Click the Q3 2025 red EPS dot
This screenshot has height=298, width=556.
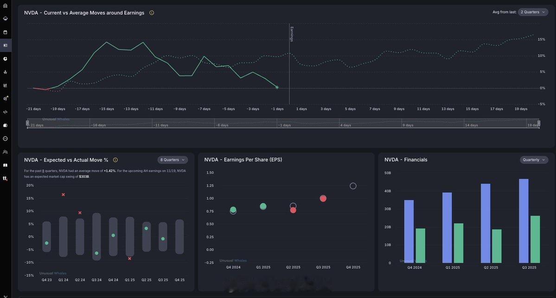[323, 199]
